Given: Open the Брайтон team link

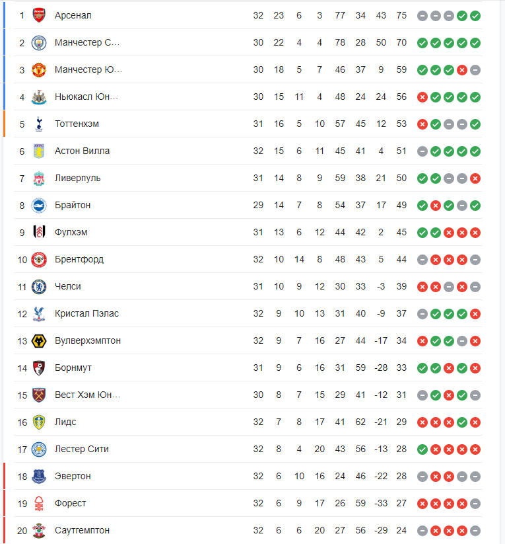Looking at the screenshot, I should (x=73, y=205).
